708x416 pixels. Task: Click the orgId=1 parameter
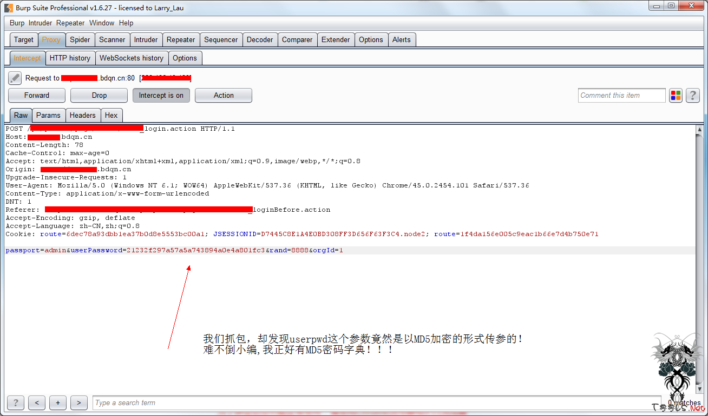(x=328, y=250)
